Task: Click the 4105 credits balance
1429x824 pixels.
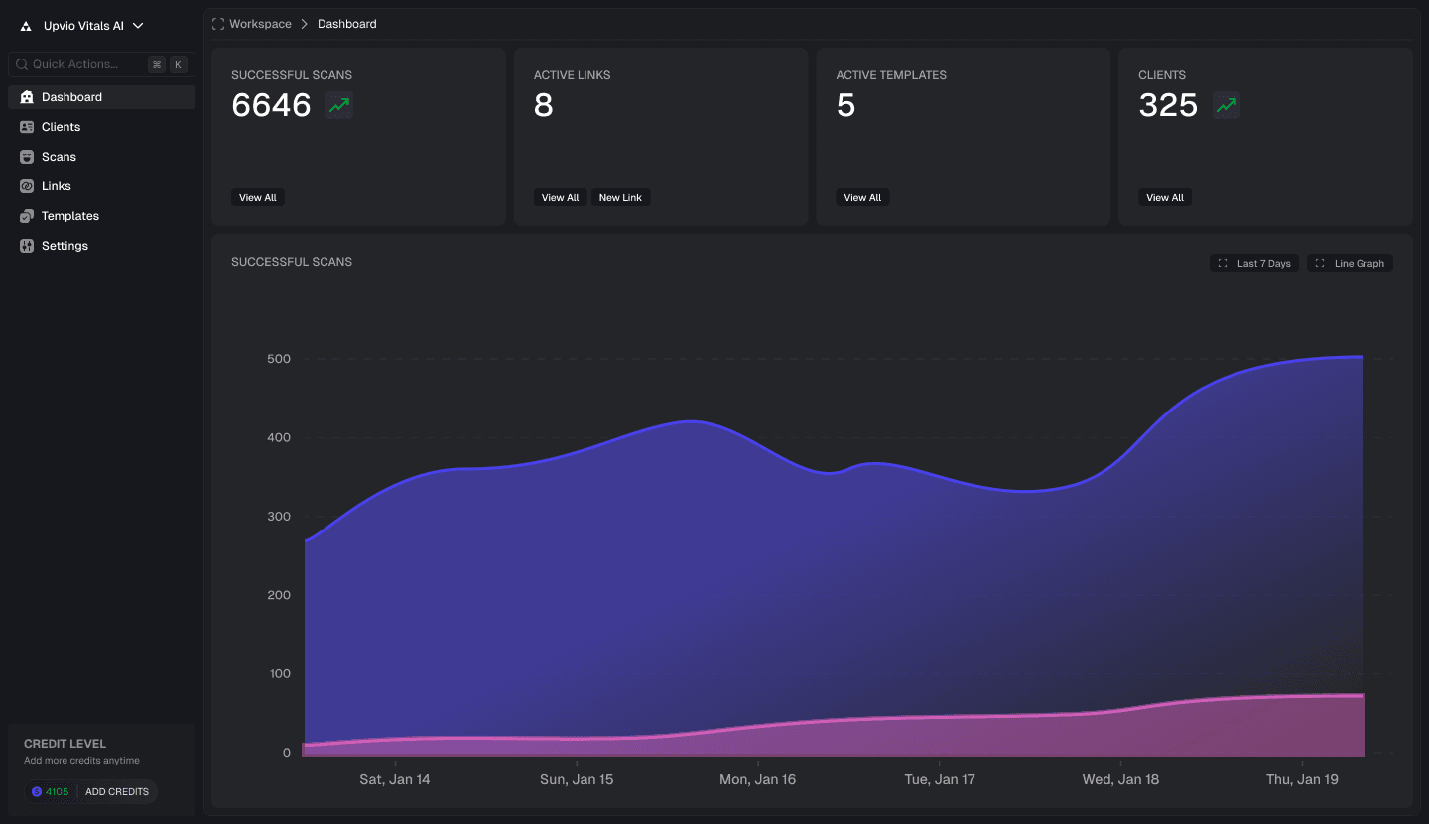Action: click(x=57, y=791)
